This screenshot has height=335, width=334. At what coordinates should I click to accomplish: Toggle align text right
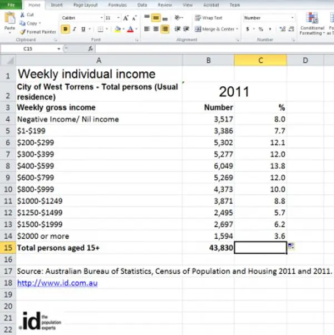point(165,29)
